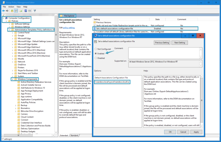
Task: Select the Not Configured radio button
Action: point(96,49)
